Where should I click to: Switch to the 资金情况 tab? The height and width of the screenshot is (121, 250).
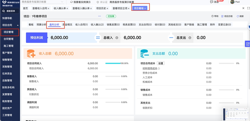(67, 25)
